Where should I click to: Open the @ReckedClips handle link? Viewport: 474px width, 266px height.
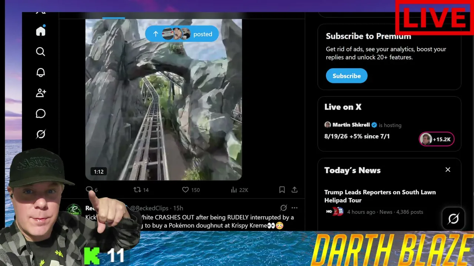click(x=149, y=208)
